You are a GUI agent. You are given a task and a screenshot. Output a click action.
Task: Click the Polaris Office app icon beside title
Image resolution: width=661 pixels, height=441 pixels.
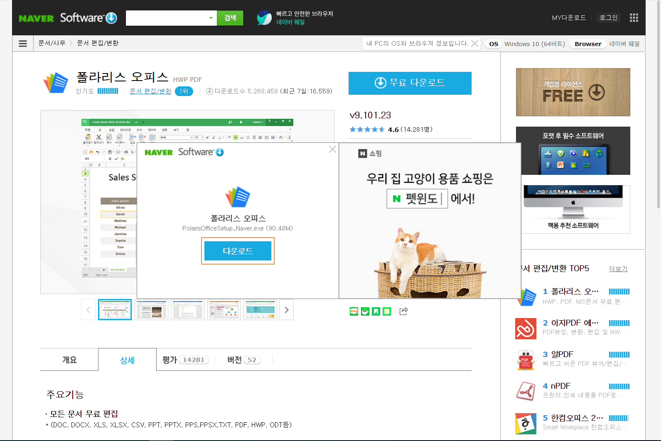coord(56,83)
